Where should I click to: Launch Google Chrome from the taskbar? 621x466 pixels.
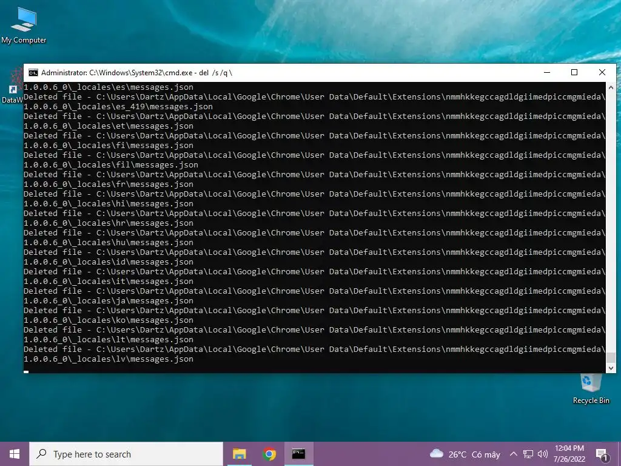269,454
